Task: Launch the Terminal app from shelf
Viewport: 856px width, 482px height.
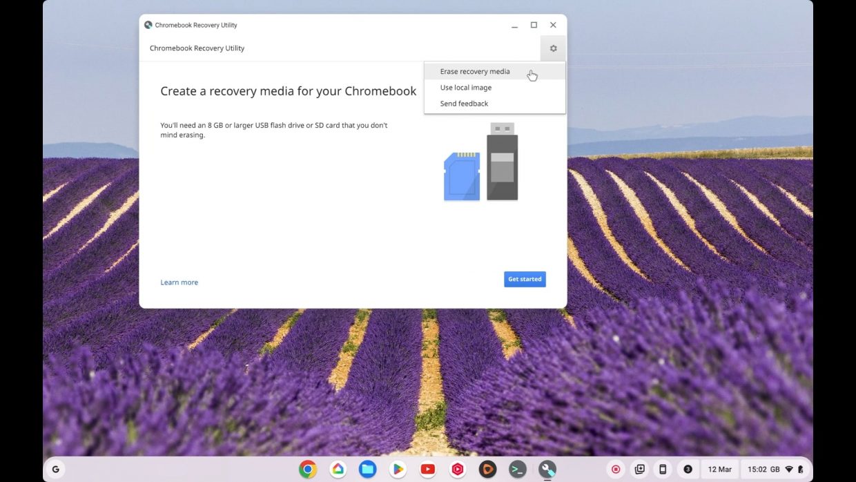Action: pos(517,470)
